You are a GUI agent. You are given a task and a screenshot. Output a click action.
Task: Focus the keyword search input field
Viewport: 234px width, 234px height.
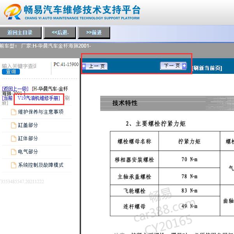(x=19, y=66)
